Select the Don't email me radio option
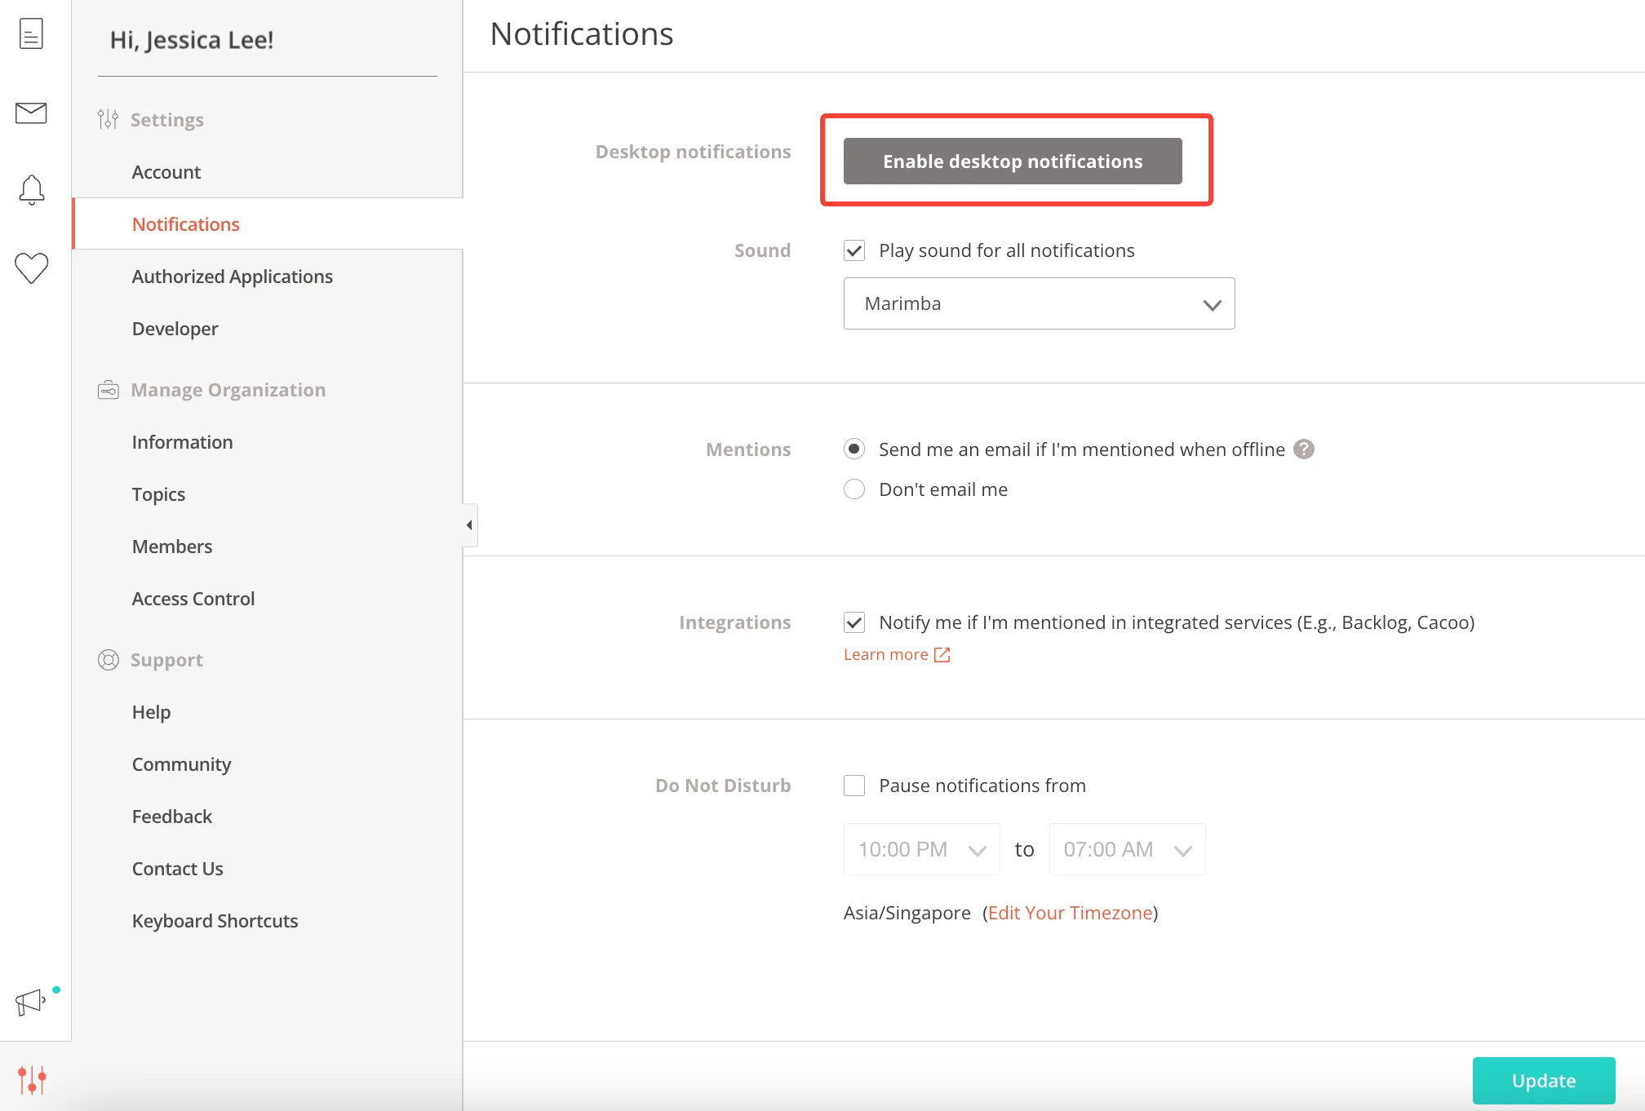 pos(854,489)
